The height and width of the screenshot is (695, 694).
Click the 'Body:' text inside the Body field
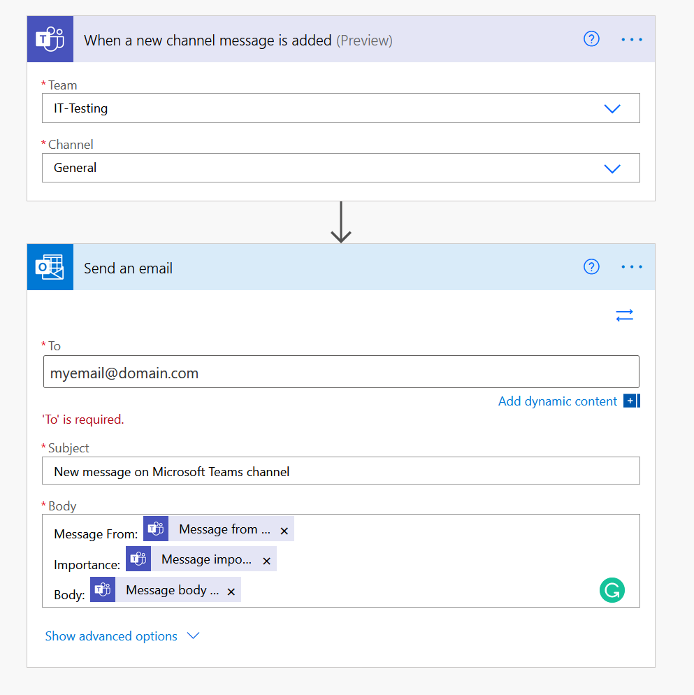coord(69,595)
